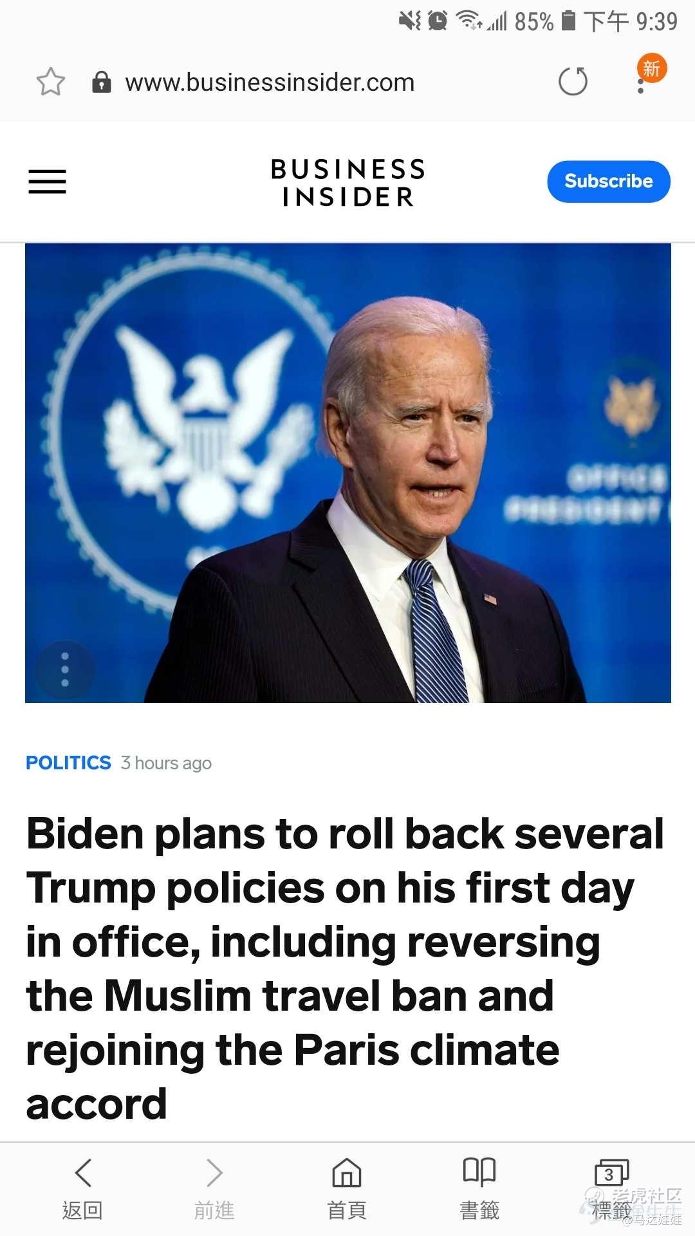Bookmark page with the star icon

(x=50, y=82)
